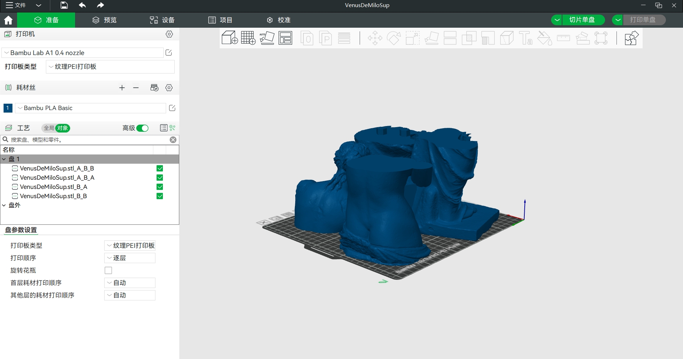Screen dimensions: 683x359
Task: Open printer settings gear icon
Action: [x=169, y=34]
